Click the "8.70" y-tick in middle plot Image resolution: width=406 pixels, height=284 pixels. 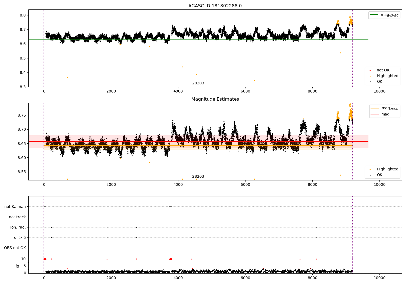pyautogui.click(x=22, y=130)
